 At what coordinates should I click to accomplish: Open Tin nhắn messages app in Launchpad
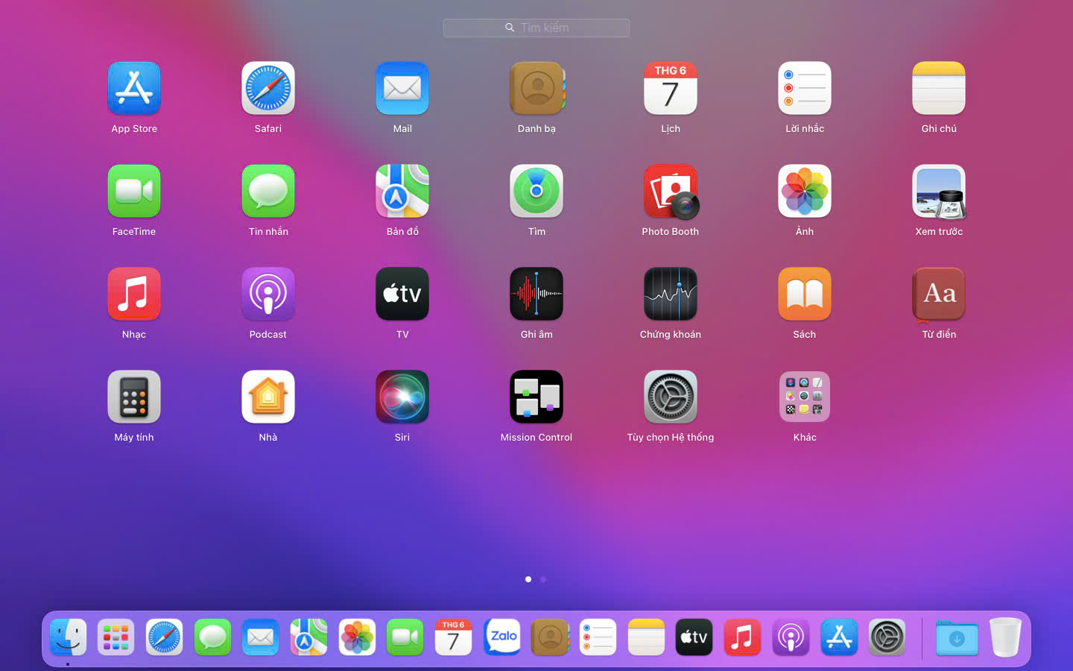point(268,192)
